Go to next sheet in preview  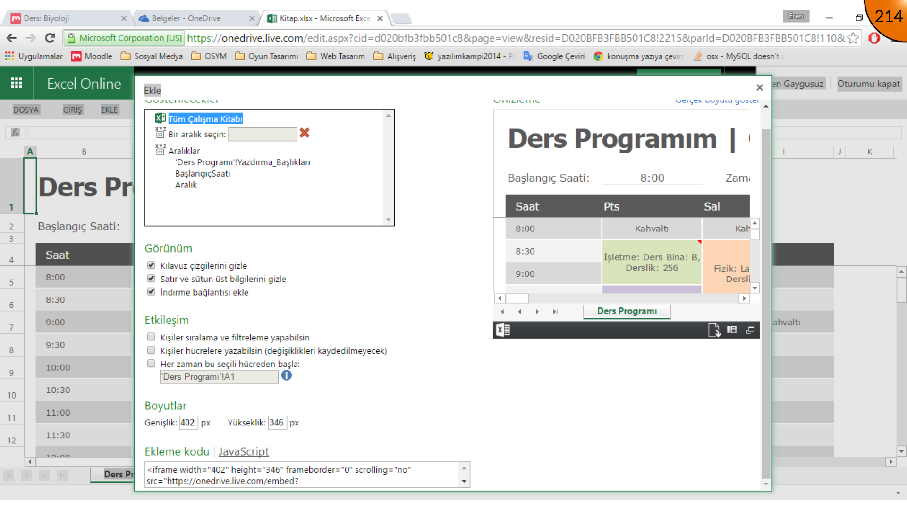537,312
